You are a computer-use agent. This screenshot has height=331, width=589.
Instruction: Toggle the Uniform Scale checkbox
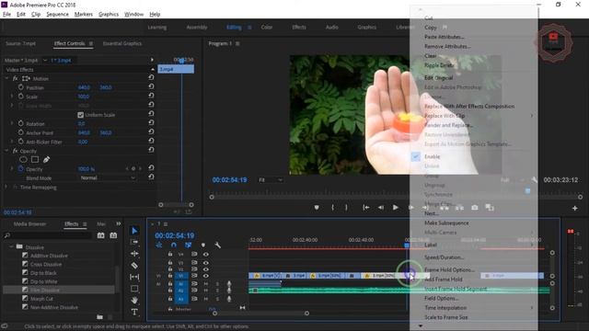click(80, 115)
